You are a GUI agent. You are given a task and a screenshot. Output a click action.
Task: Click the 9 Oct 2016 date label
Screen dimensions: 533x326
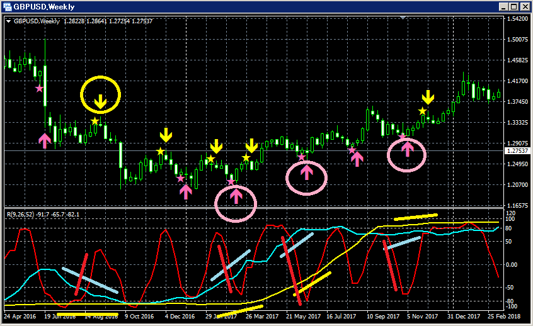tap(139, 316)
